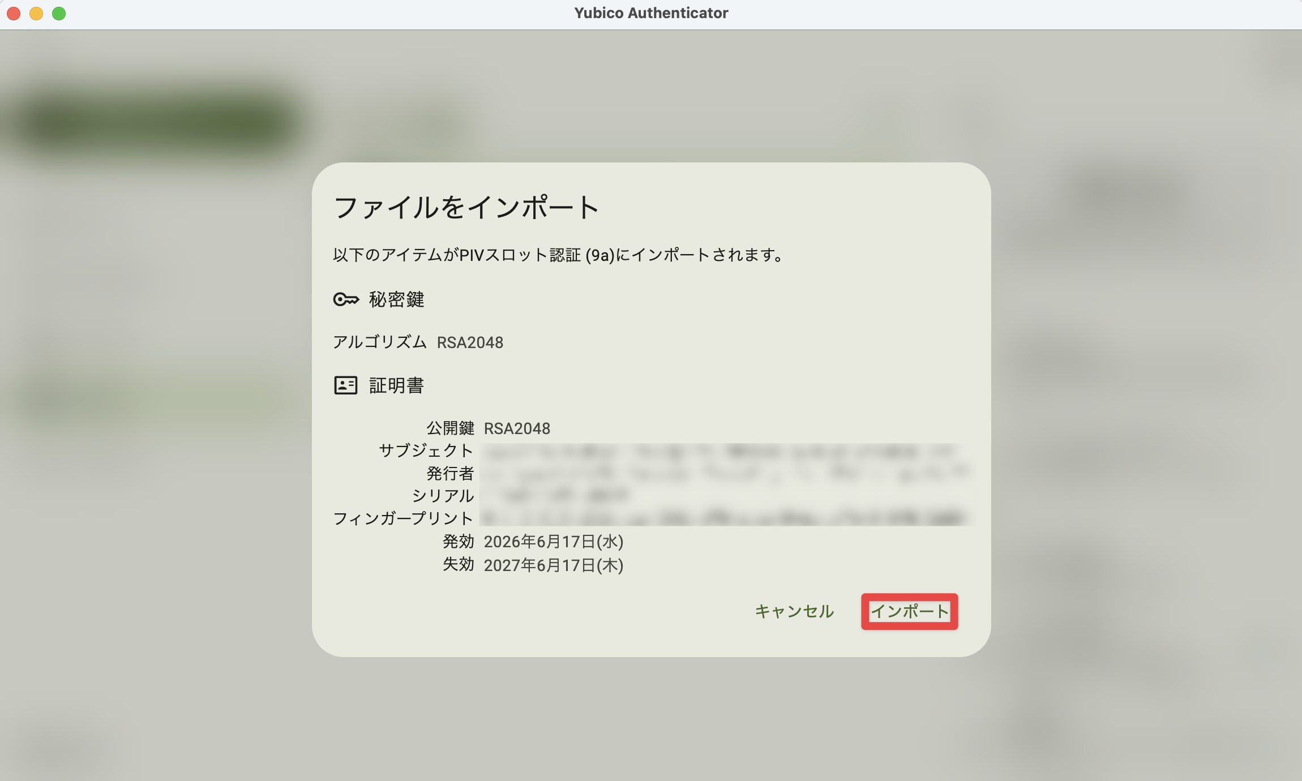Image resolution: width=1302 pixels, height=781 pixels.
Task: Click the シリアル label
Action: pyautogui.click(x=443, y=496)
